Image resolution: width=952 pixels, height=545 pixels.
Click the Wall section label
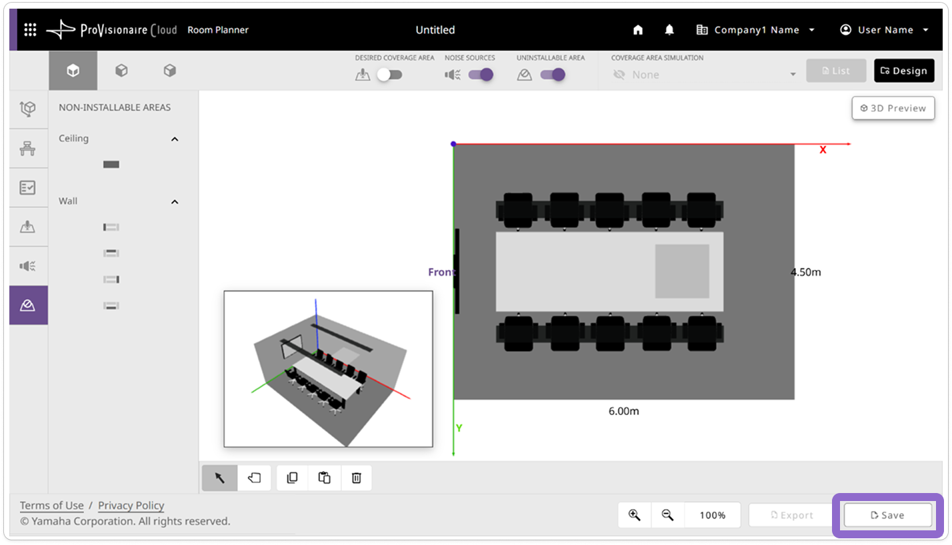(x=68, y=201)
